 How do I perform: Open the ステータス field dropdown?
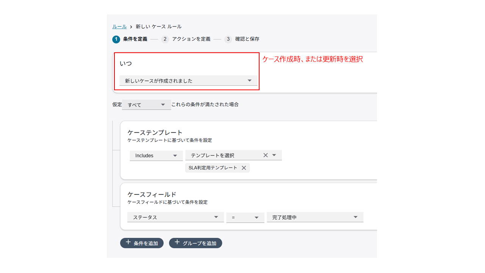pyautogui.click(x=175, y=217)
